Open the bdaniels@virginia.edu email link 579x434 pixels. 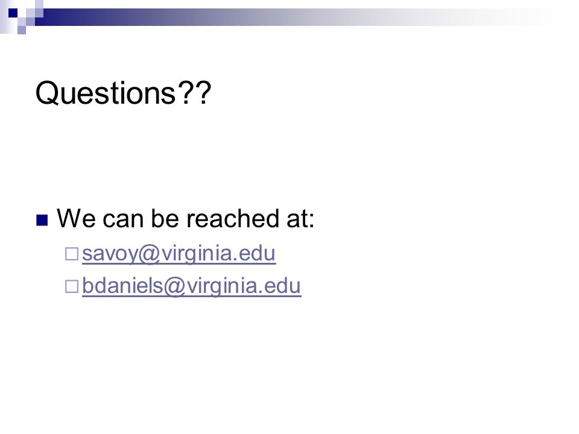pyautogui.click(x=192, y=286)
